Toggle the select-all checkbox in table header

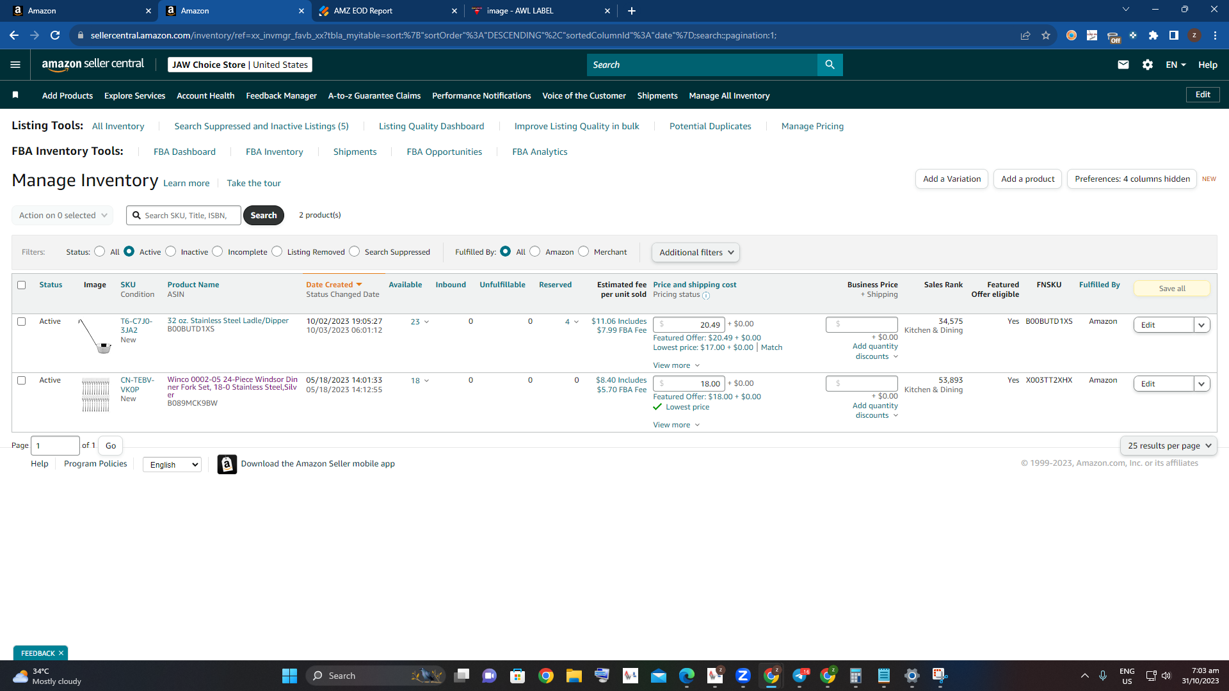(22, 285)
